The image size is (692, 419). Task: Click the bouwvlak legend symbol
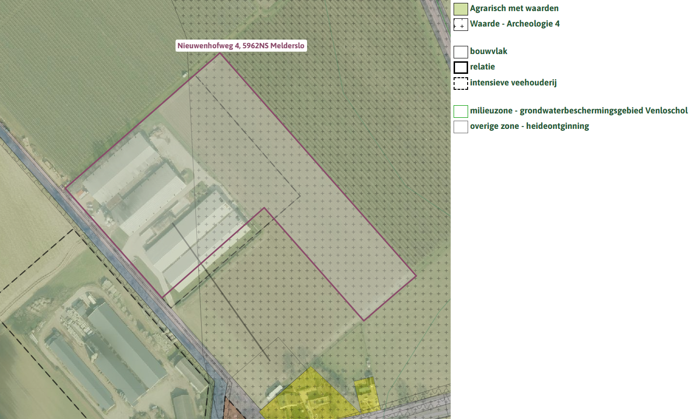461,52
